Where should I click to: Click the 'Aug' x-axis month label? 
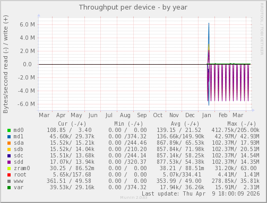[125, 116]
